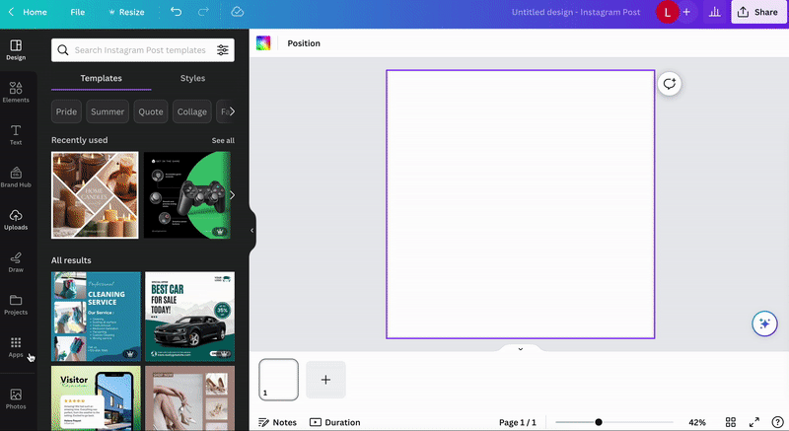Open the File menu
This screenshot has height=431, width=789.
point(78,12)
